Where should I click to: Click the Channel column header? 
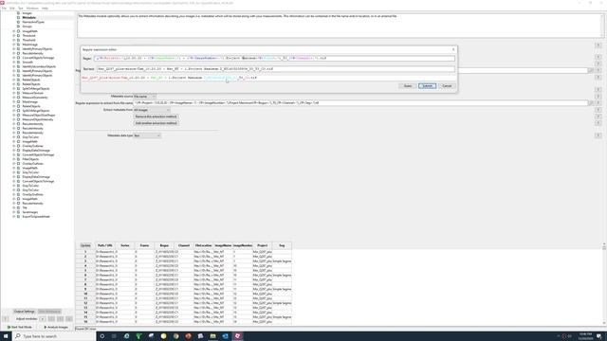coord(184,245)
